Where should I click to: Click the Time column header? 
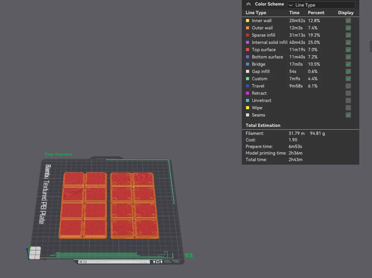(x=294, y=13)
